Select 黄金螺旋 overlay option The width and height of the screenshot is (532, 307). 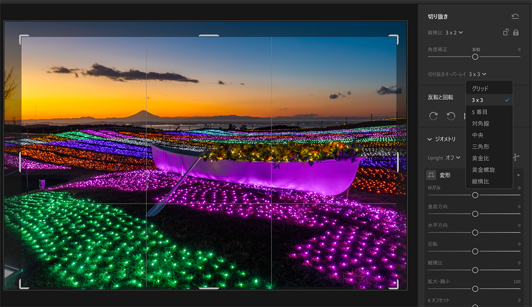click(483, 170)
